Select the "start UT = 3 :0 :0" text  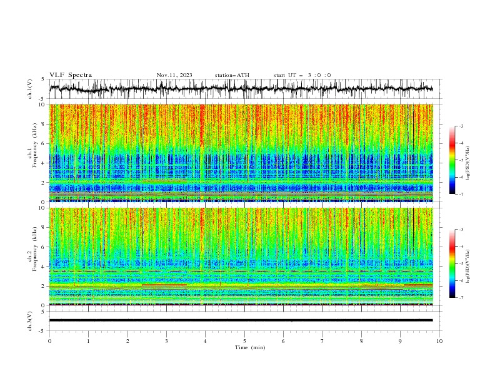[302, 75]
